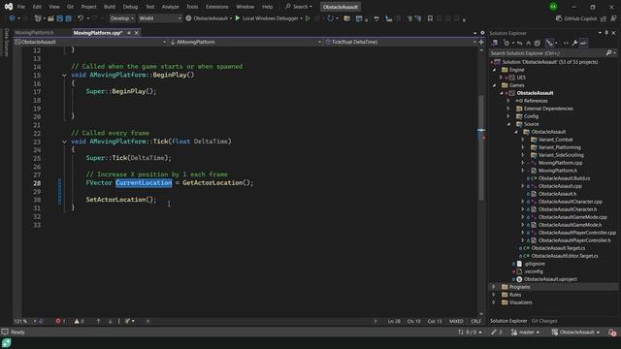Click the MIXED indentation indicator
The height and width of the screenshot is (349, 621).
[x=456, y=321]
